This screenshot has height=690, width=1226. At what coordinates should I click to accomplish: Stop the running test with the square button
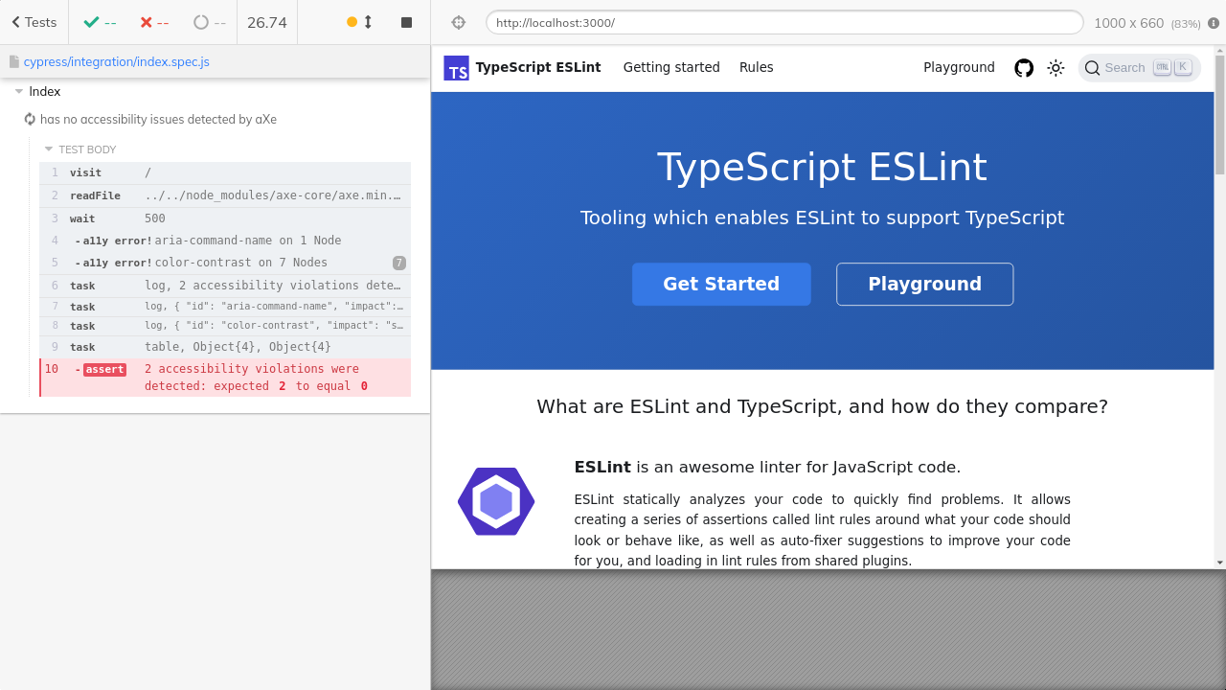(406, 22)
